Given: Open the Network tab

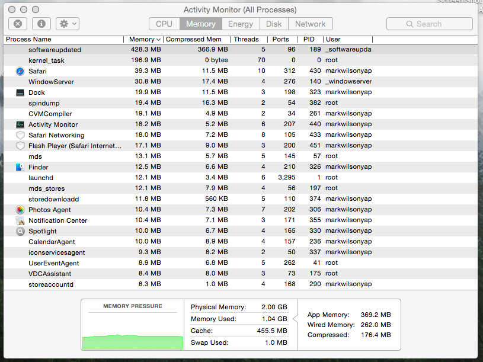Looking at the screenshot, I should coord(310,24).
